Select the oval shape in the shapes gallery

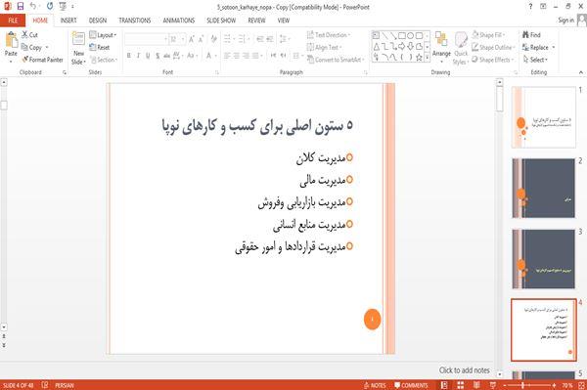point(411,36)
